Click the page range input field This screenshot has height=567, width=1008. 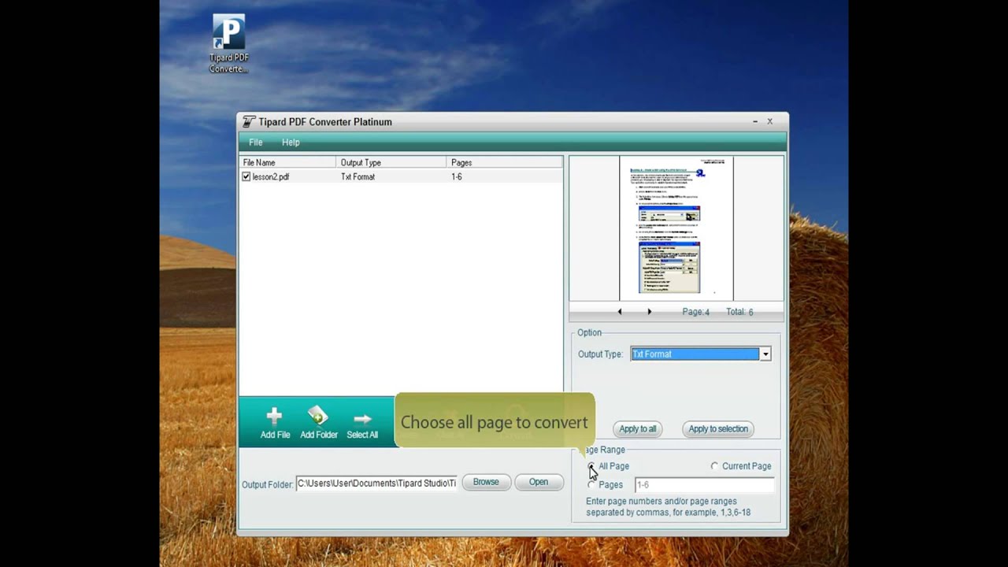pos(704,485)
